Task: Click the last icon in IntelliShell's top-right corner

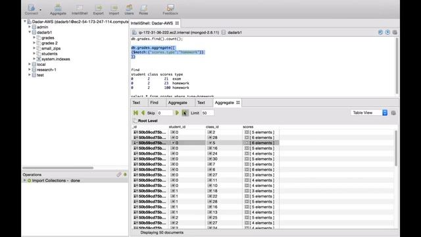Action: [395, 32]
